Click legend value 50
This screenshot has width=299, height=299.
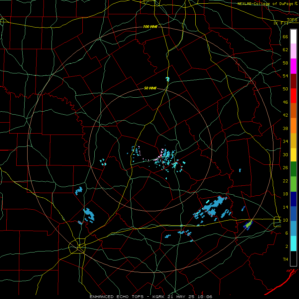(x=285, y=89)
